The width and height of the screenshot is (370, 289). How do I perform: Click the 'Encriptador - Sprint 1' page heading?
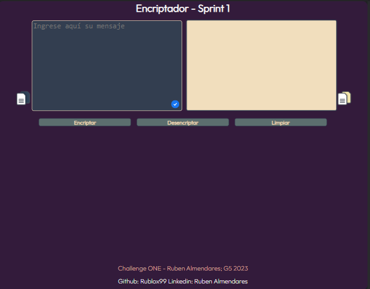183,9
